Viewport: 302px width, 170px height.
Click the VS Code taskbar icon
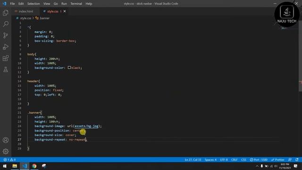coord(25,166)
